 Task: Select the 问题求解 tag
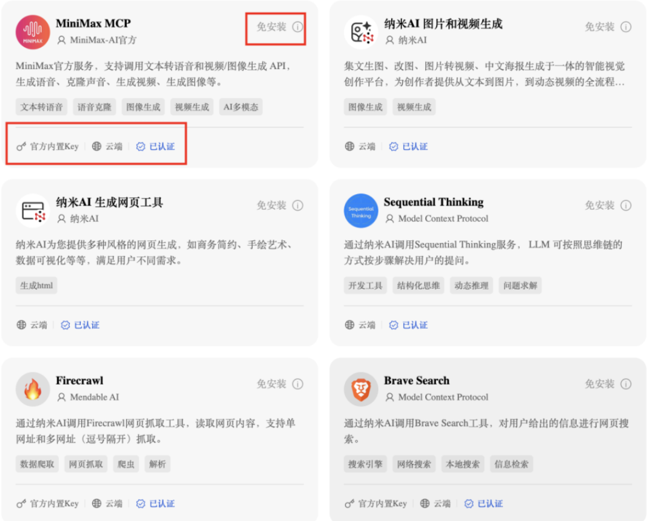click(520, 285)
